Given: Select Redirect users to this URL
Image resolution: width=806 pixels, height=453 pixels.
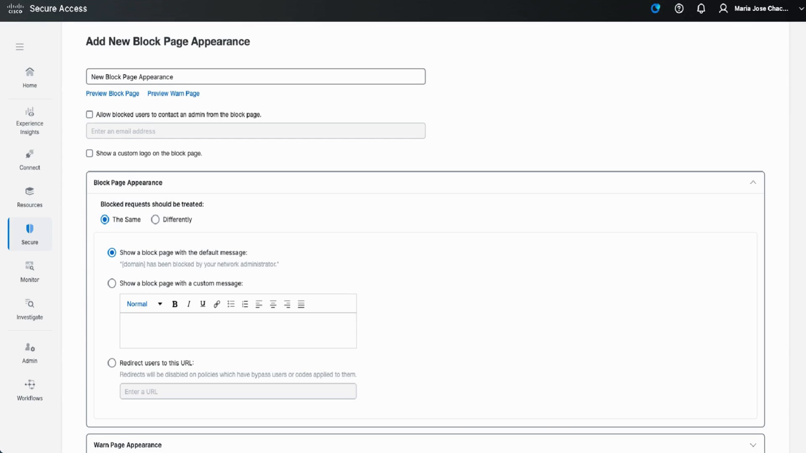Looking at the screenshot, I should click(x=112, y=363).
